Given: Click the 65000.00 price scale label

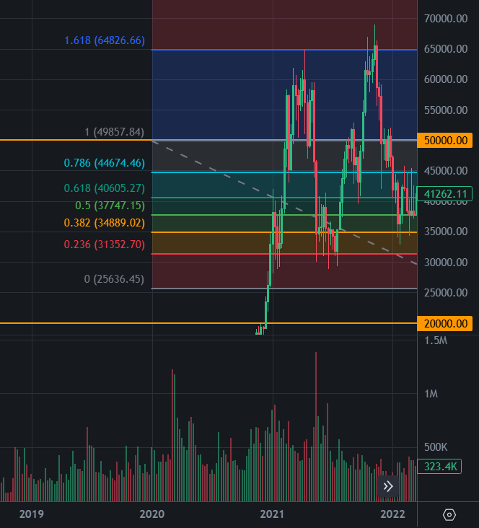Looking at the screenshot, I should [x=446, y=49].
